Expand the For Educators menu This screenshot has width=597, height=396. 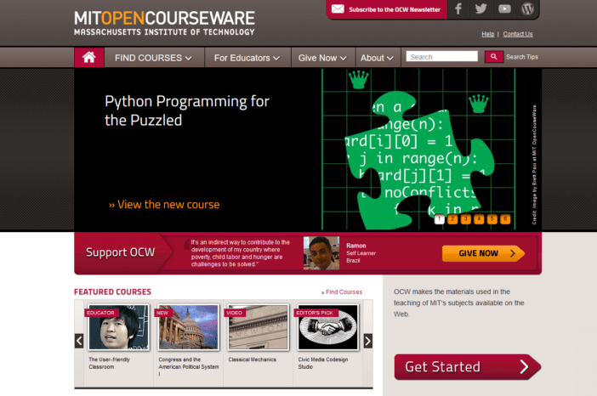[247, 58]
